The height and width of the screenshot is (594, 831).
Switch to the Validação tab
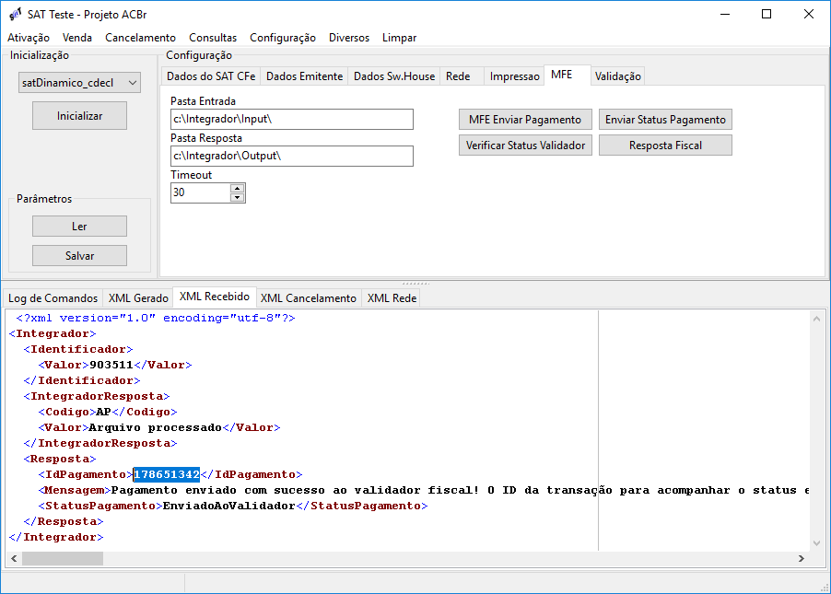point(617,76)
